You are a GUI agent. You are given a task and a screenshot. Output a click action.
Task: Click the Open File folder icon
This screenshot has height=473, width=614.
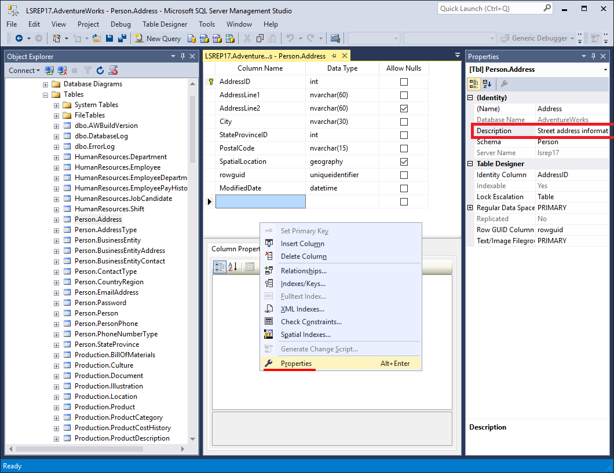97,38
